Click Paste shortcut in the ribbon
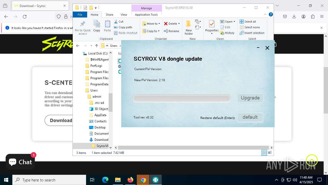This screenshot has height=185, width=328. [126, 33]
